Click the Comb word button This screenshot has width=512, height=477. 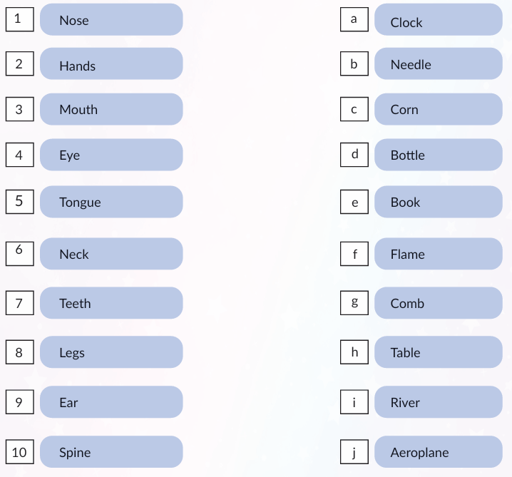pos(438,303)
